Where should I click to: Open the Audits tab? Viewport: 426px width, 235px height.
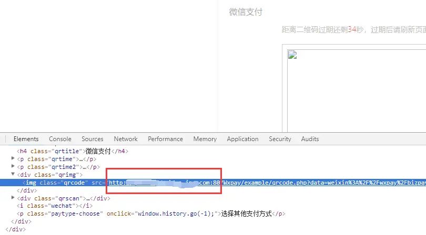(x=310, y=139)
